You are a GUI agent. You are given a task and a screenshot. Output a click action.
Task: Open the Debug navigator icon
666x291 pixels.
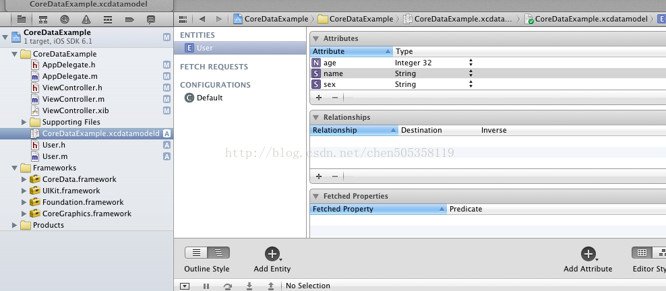[108, 20]
